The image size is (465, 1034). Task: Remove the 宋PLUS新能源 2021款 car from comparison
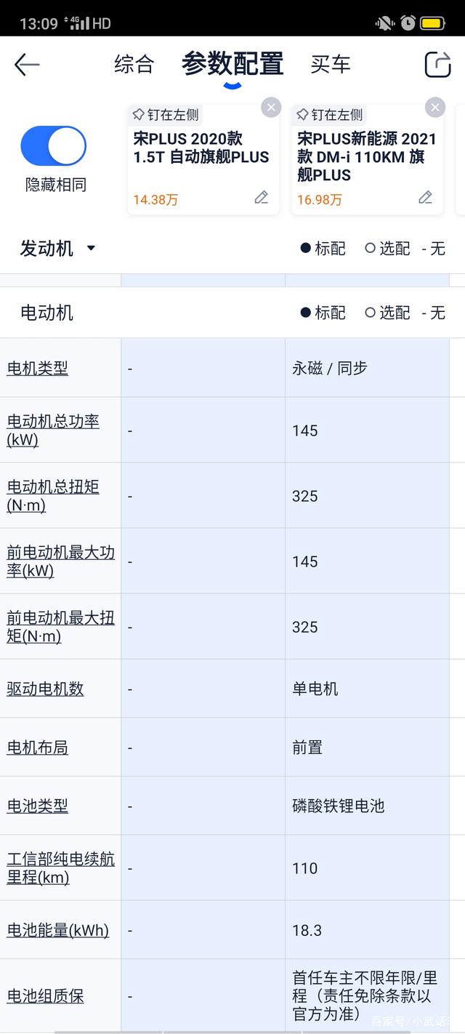pos(435,107)
